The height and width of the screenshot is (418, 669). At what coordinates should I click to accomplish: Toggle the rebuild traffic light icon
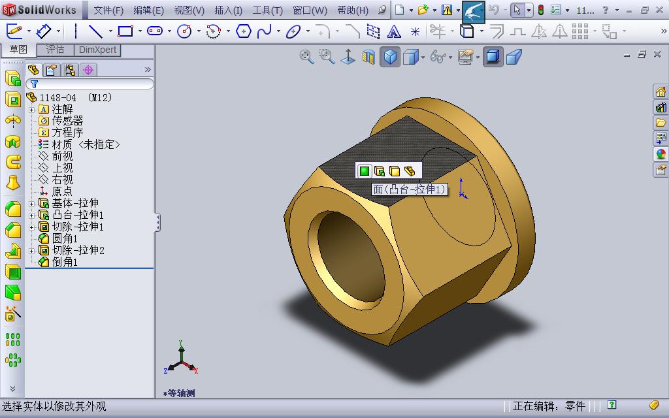[541, 10]
